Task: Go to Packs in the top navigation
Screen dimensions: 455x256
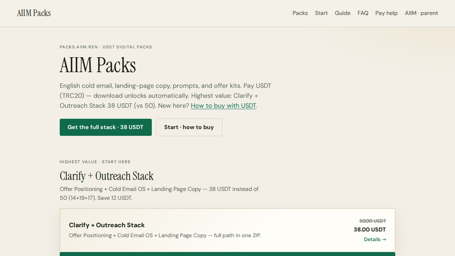Action: (x=300, y=13)
